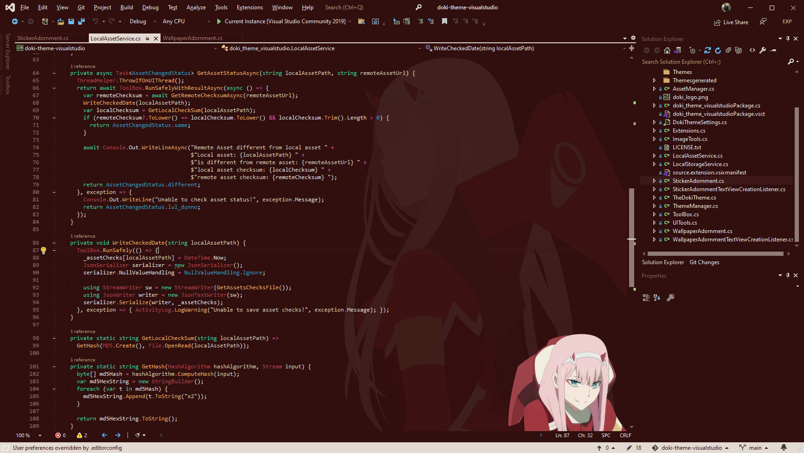Screen dimensions: 804x453
Task: Open the Extensions menu
Action: [x=249, y=7]
